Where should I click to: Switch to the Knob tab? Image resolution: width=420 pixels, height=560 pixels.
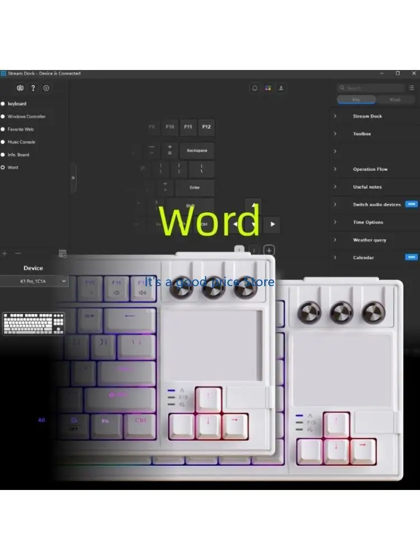coord(395,100)
